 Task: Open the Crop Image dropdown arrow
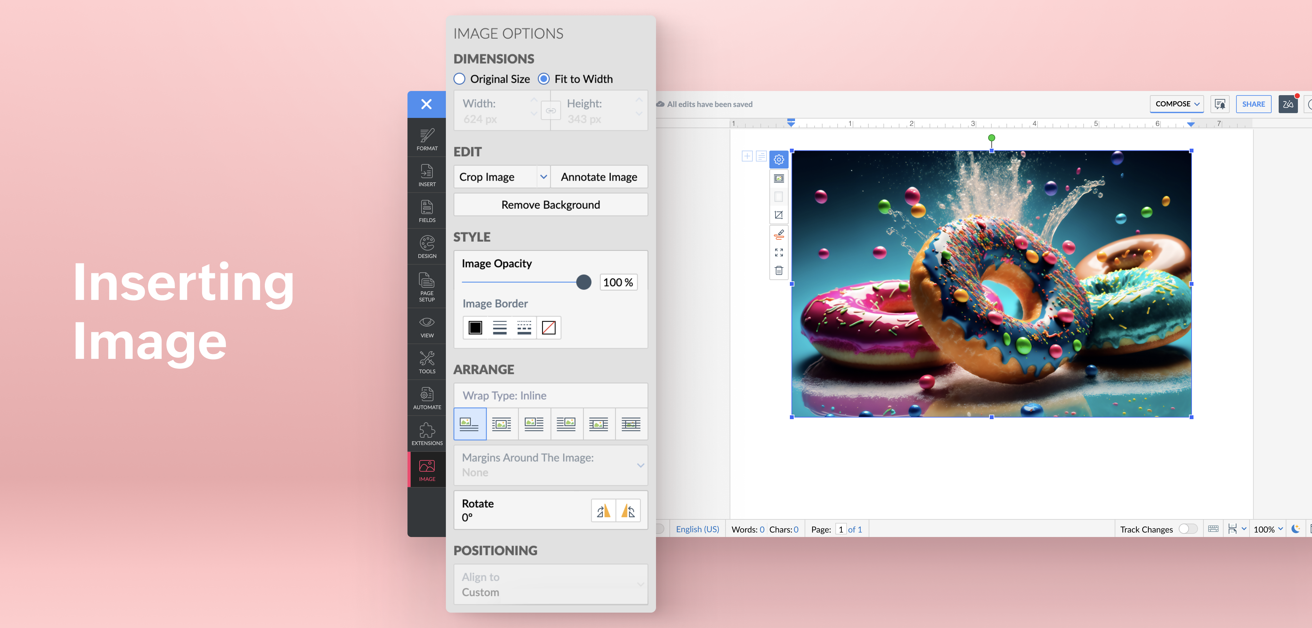tap(543, 177)
